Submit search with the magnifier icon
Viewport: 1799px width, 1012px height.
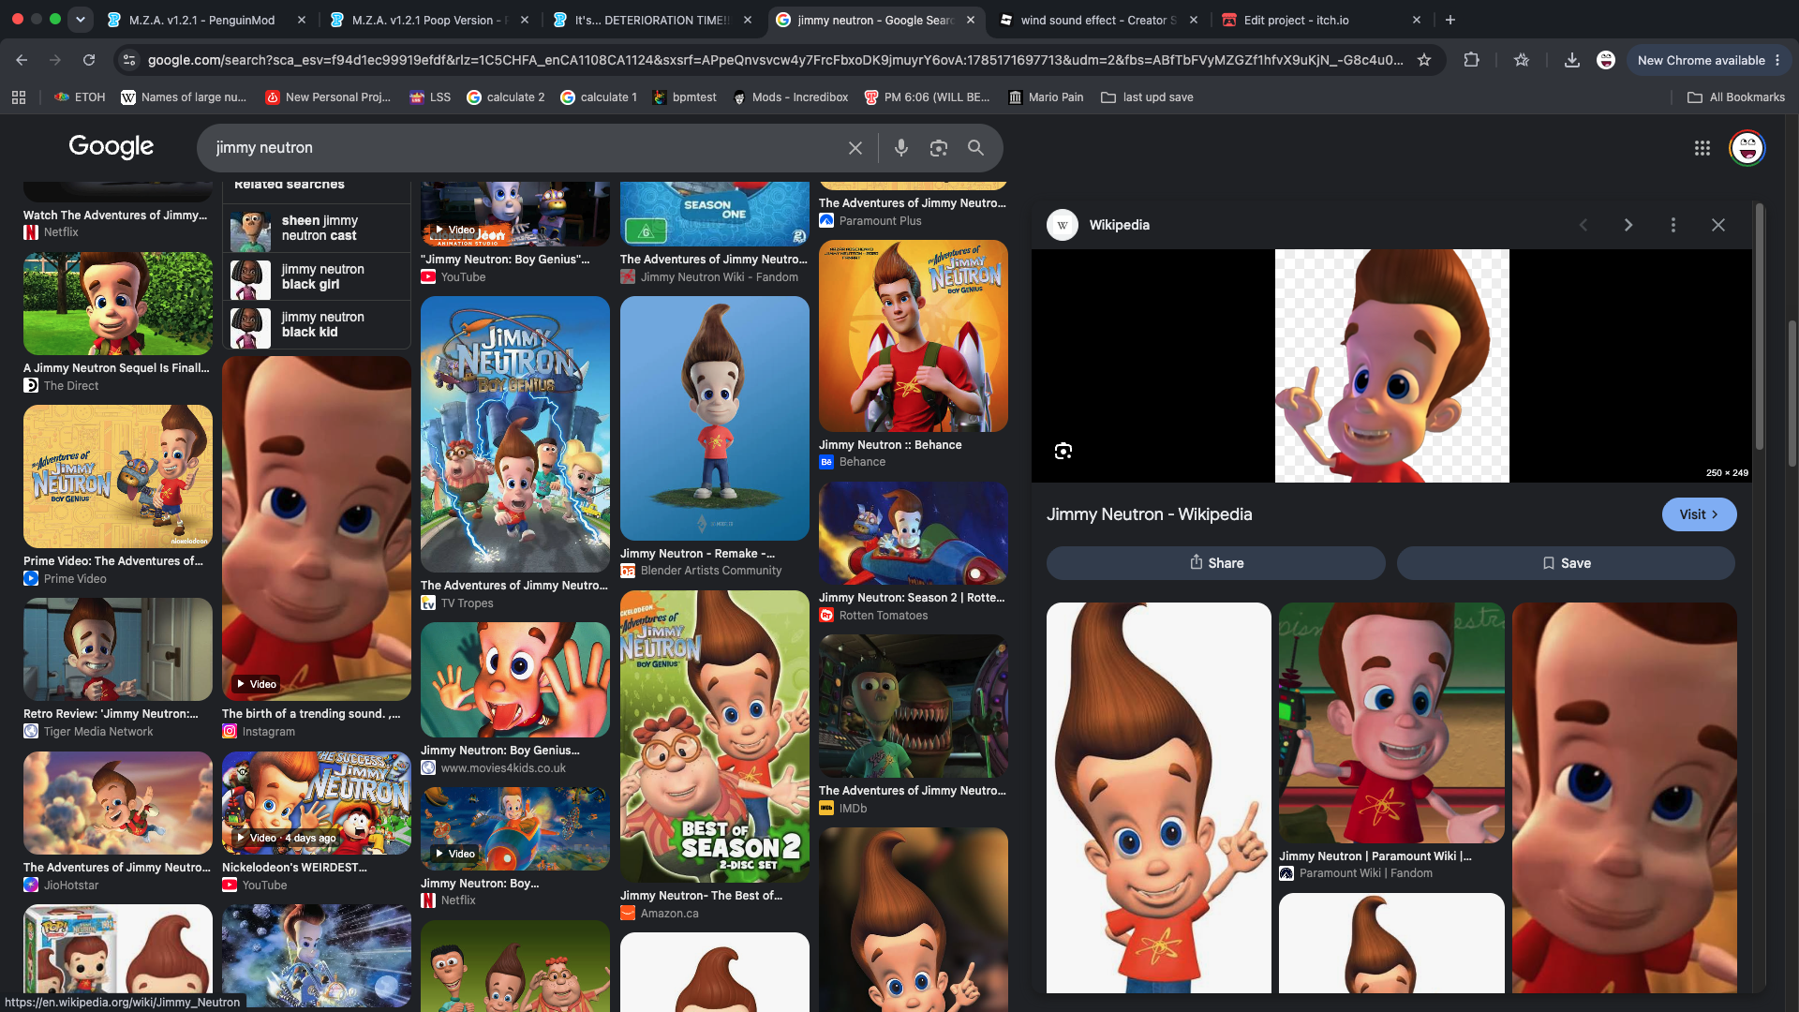(975, 148)
